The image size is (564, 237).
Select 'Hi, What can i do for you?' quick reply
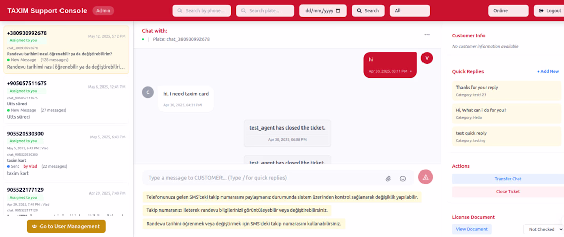coord(507,114)
